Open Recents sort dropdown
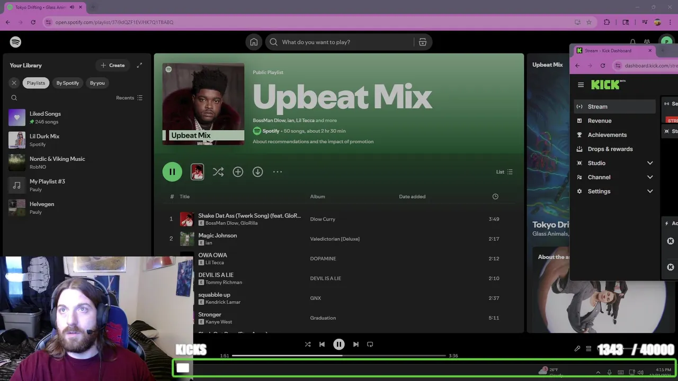 click(130, 97)
